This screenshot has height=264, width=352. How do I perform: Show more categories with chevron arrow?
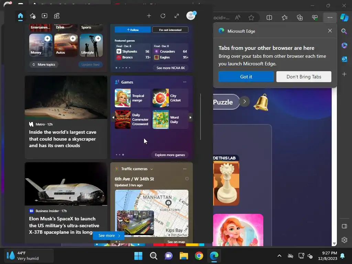245,101
